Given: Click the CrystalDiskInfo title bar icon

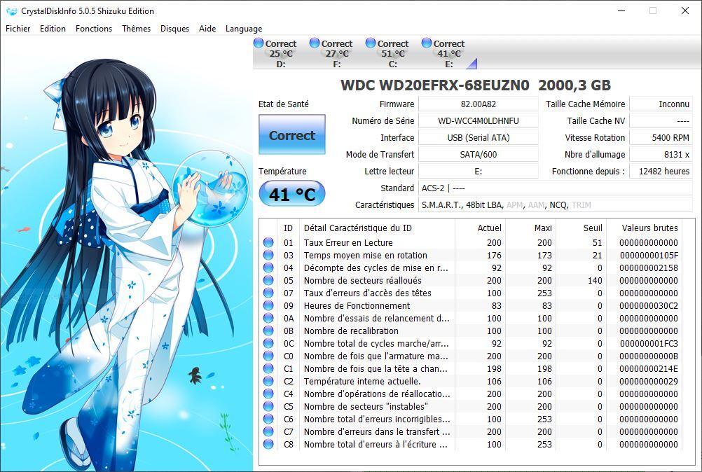Looking at the screenshot, I should (12, 11).
